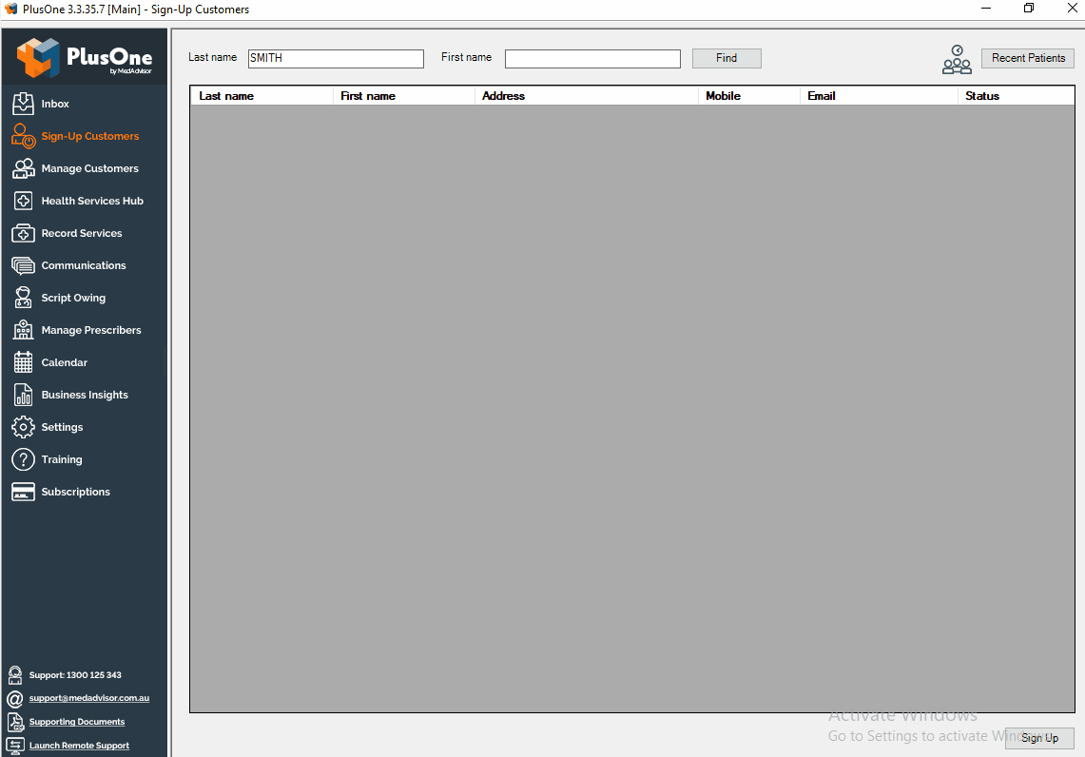Click the Manage Prescribers building icon

(23, 330)
